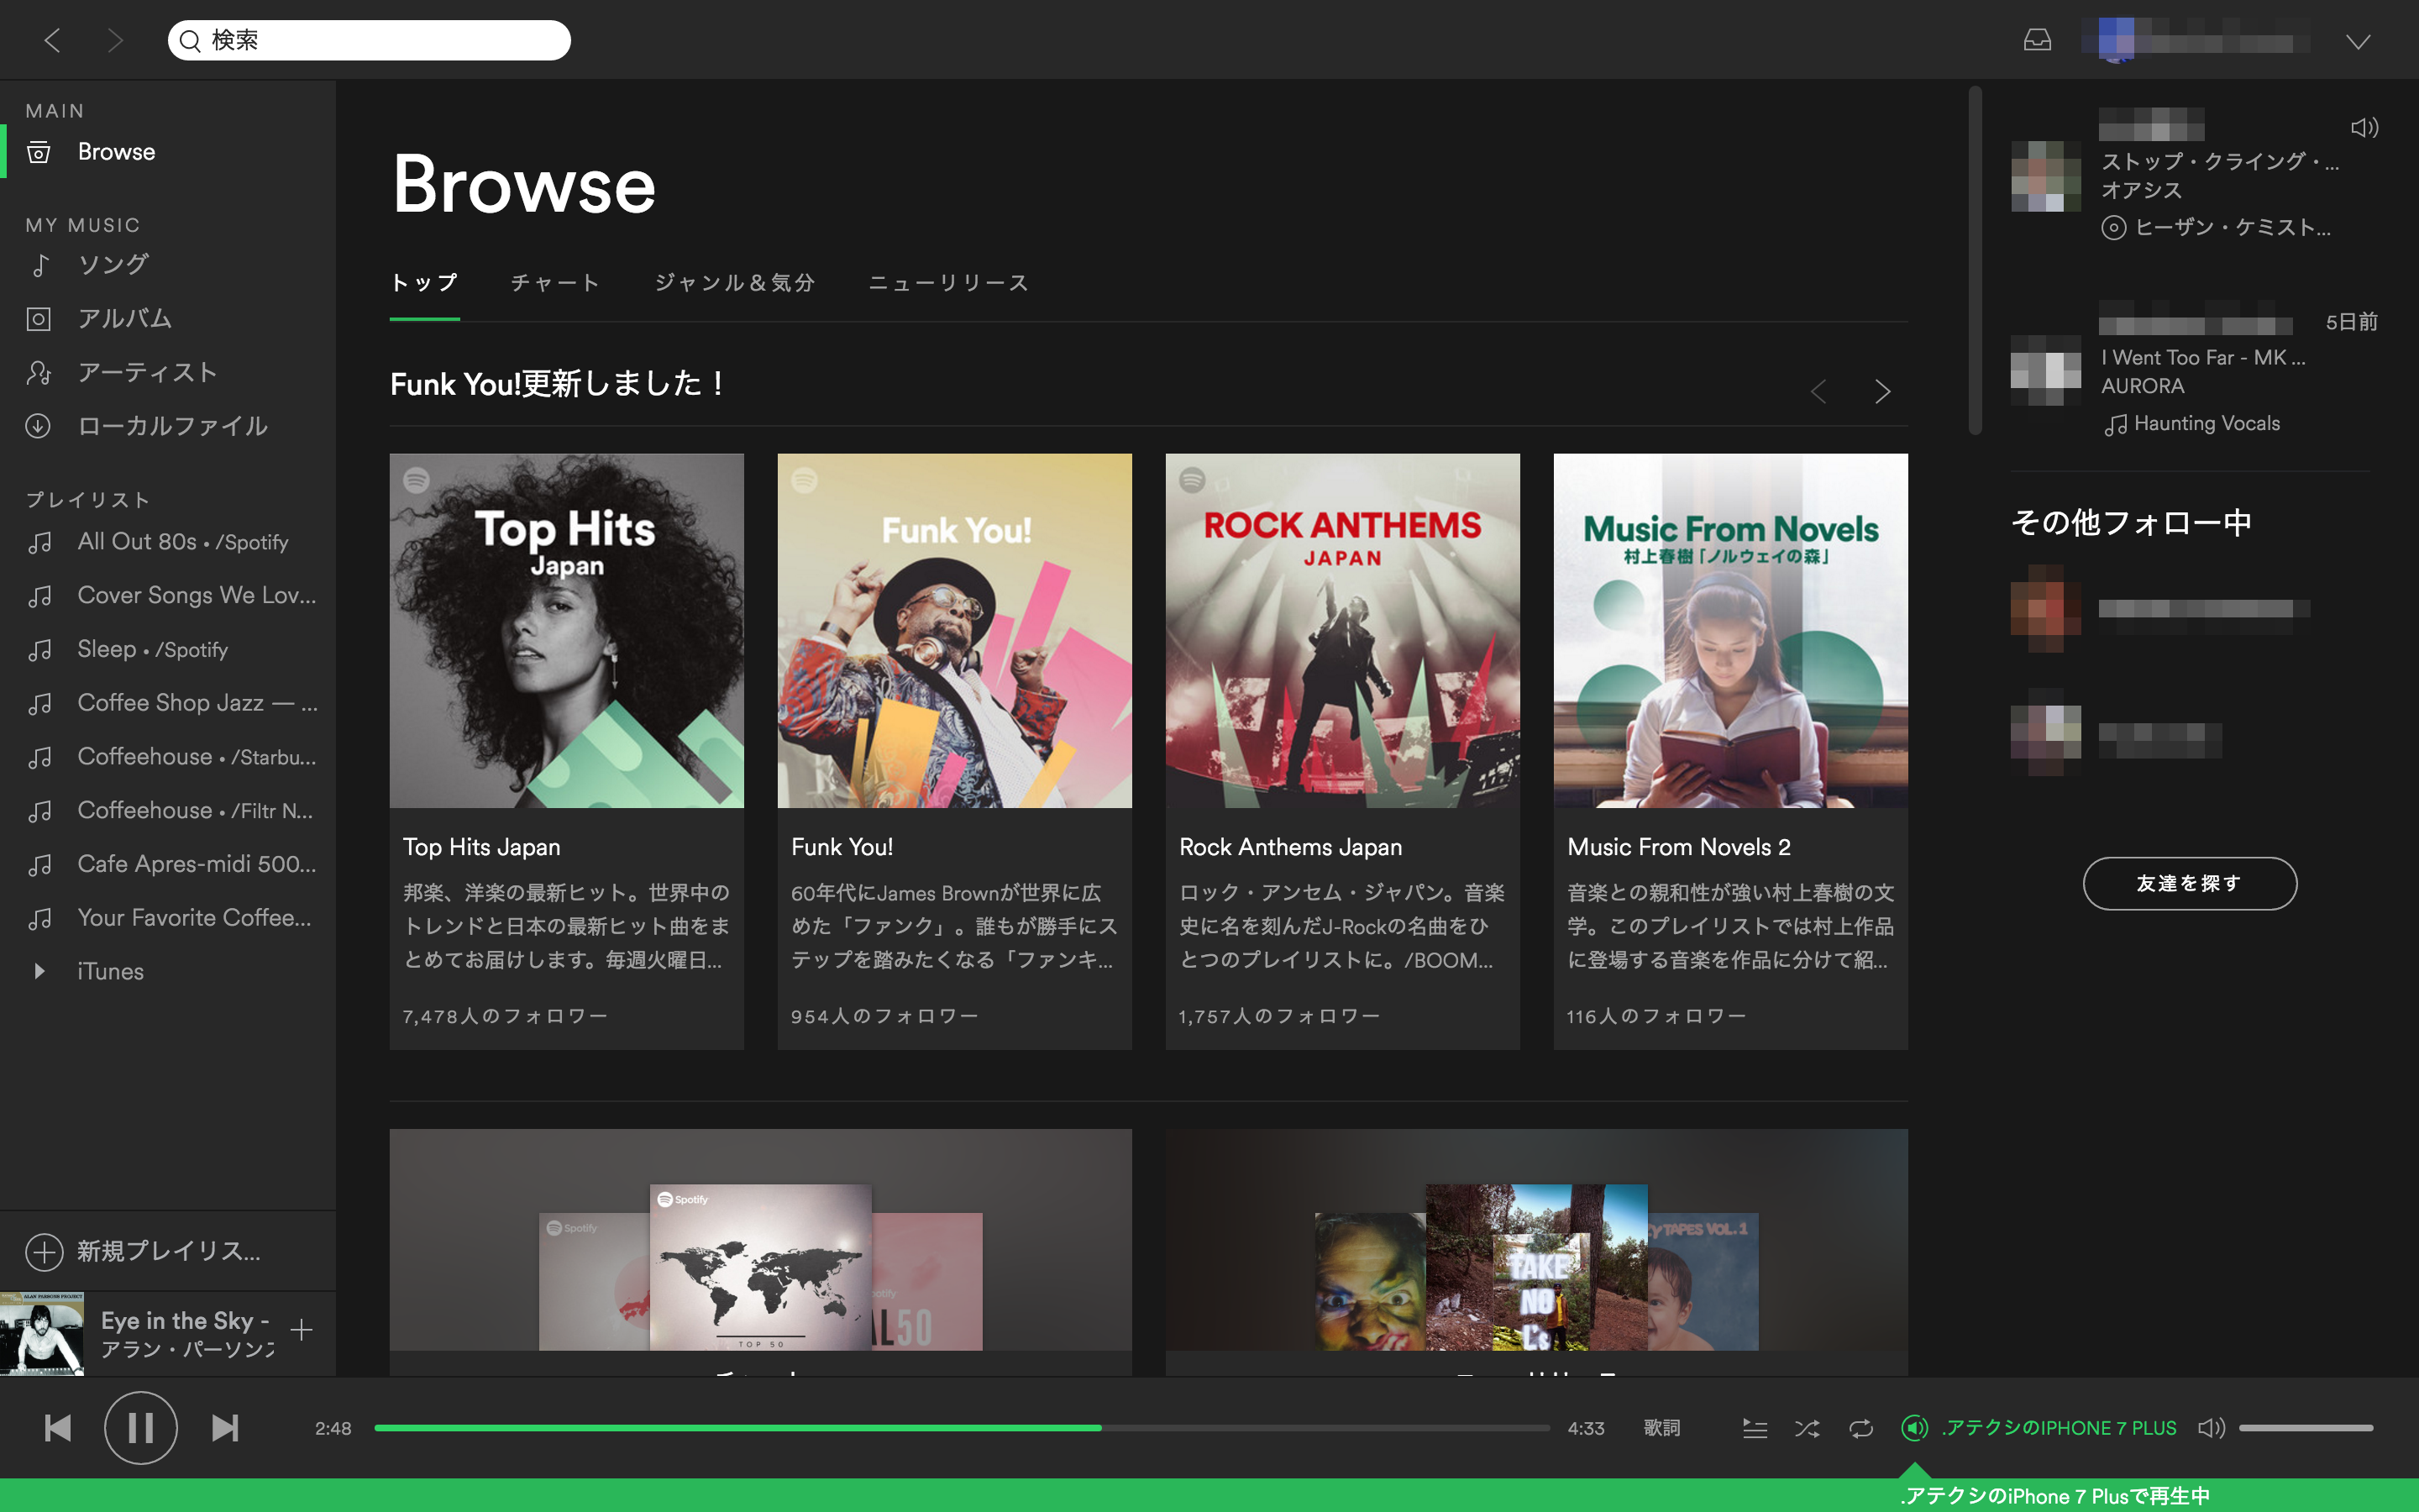Select the アーティスト person icon
2419x1512 pixels.
coord(39,373)
